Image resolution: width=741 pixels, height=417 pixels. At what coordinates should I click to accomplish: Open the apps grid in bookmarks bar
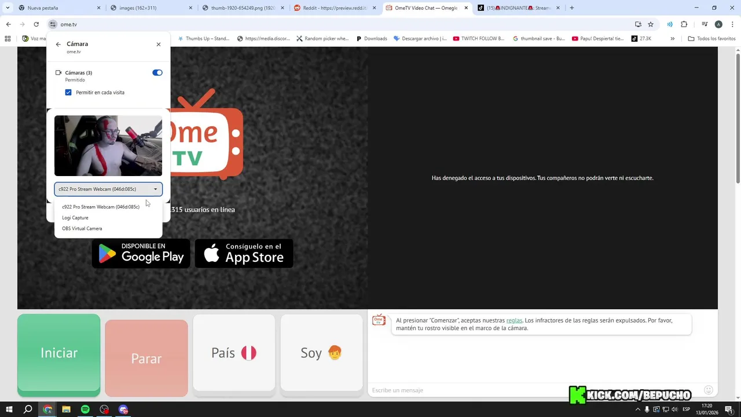(8, 39)
